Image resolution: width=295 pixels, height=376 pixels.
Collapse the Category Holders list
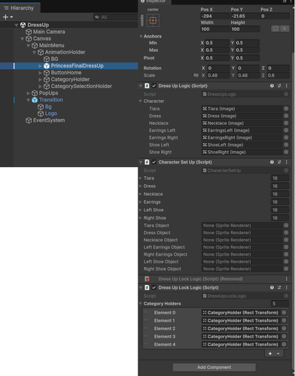click(141, 304)
